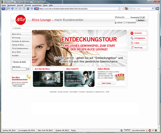Click the site identity icon beside URL
Image resolution: width=161 pixels, height=133 pixels.
(36, 9)
